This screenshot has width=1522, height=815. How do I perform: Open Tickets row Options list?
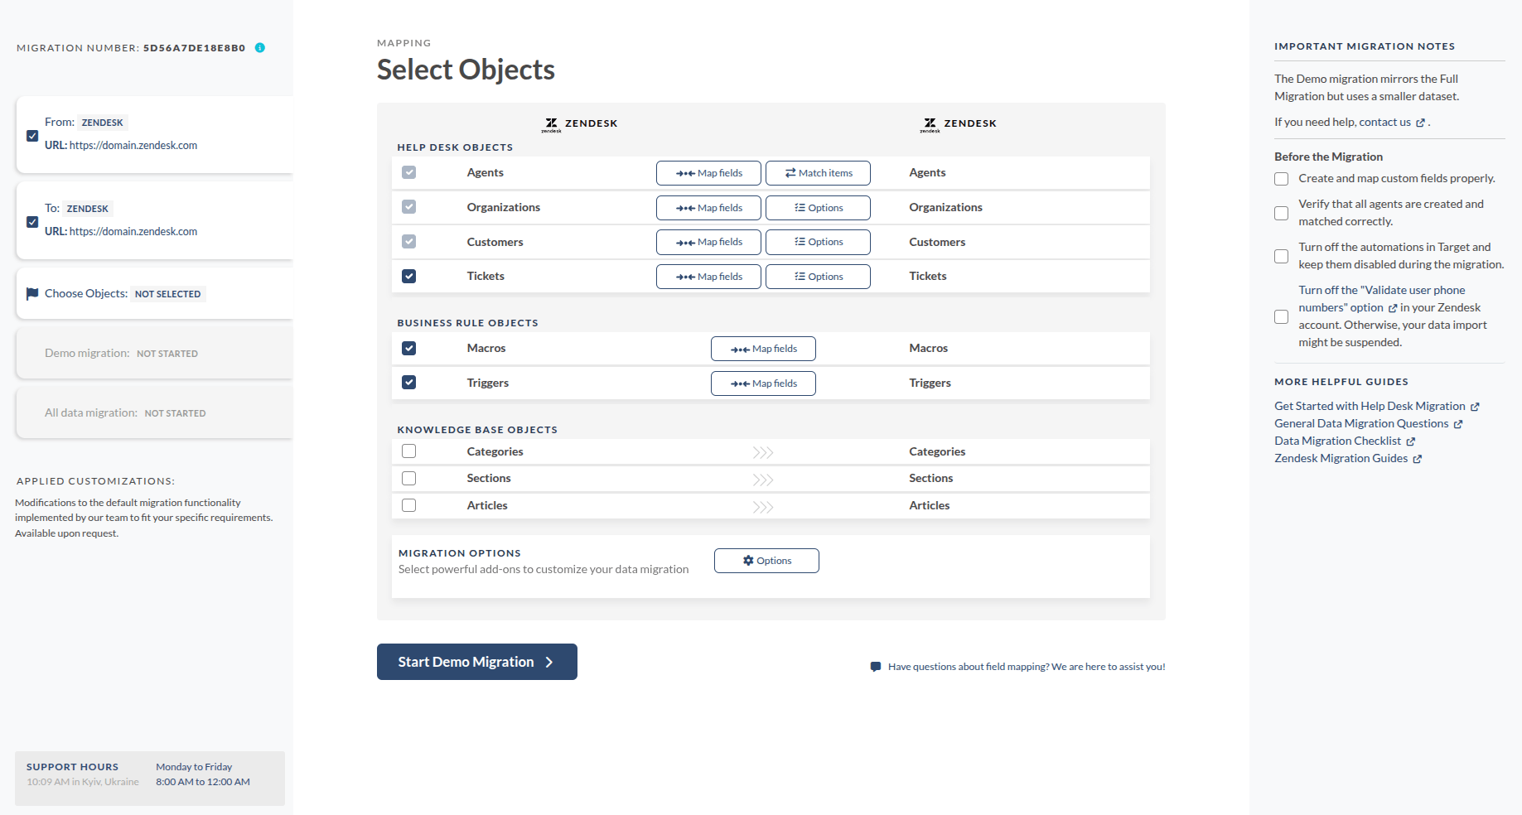coord(818,276)
